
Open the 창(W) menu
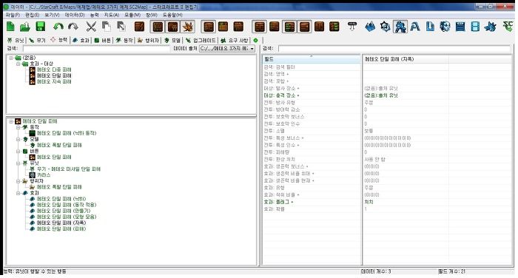[x=152, y=15]
